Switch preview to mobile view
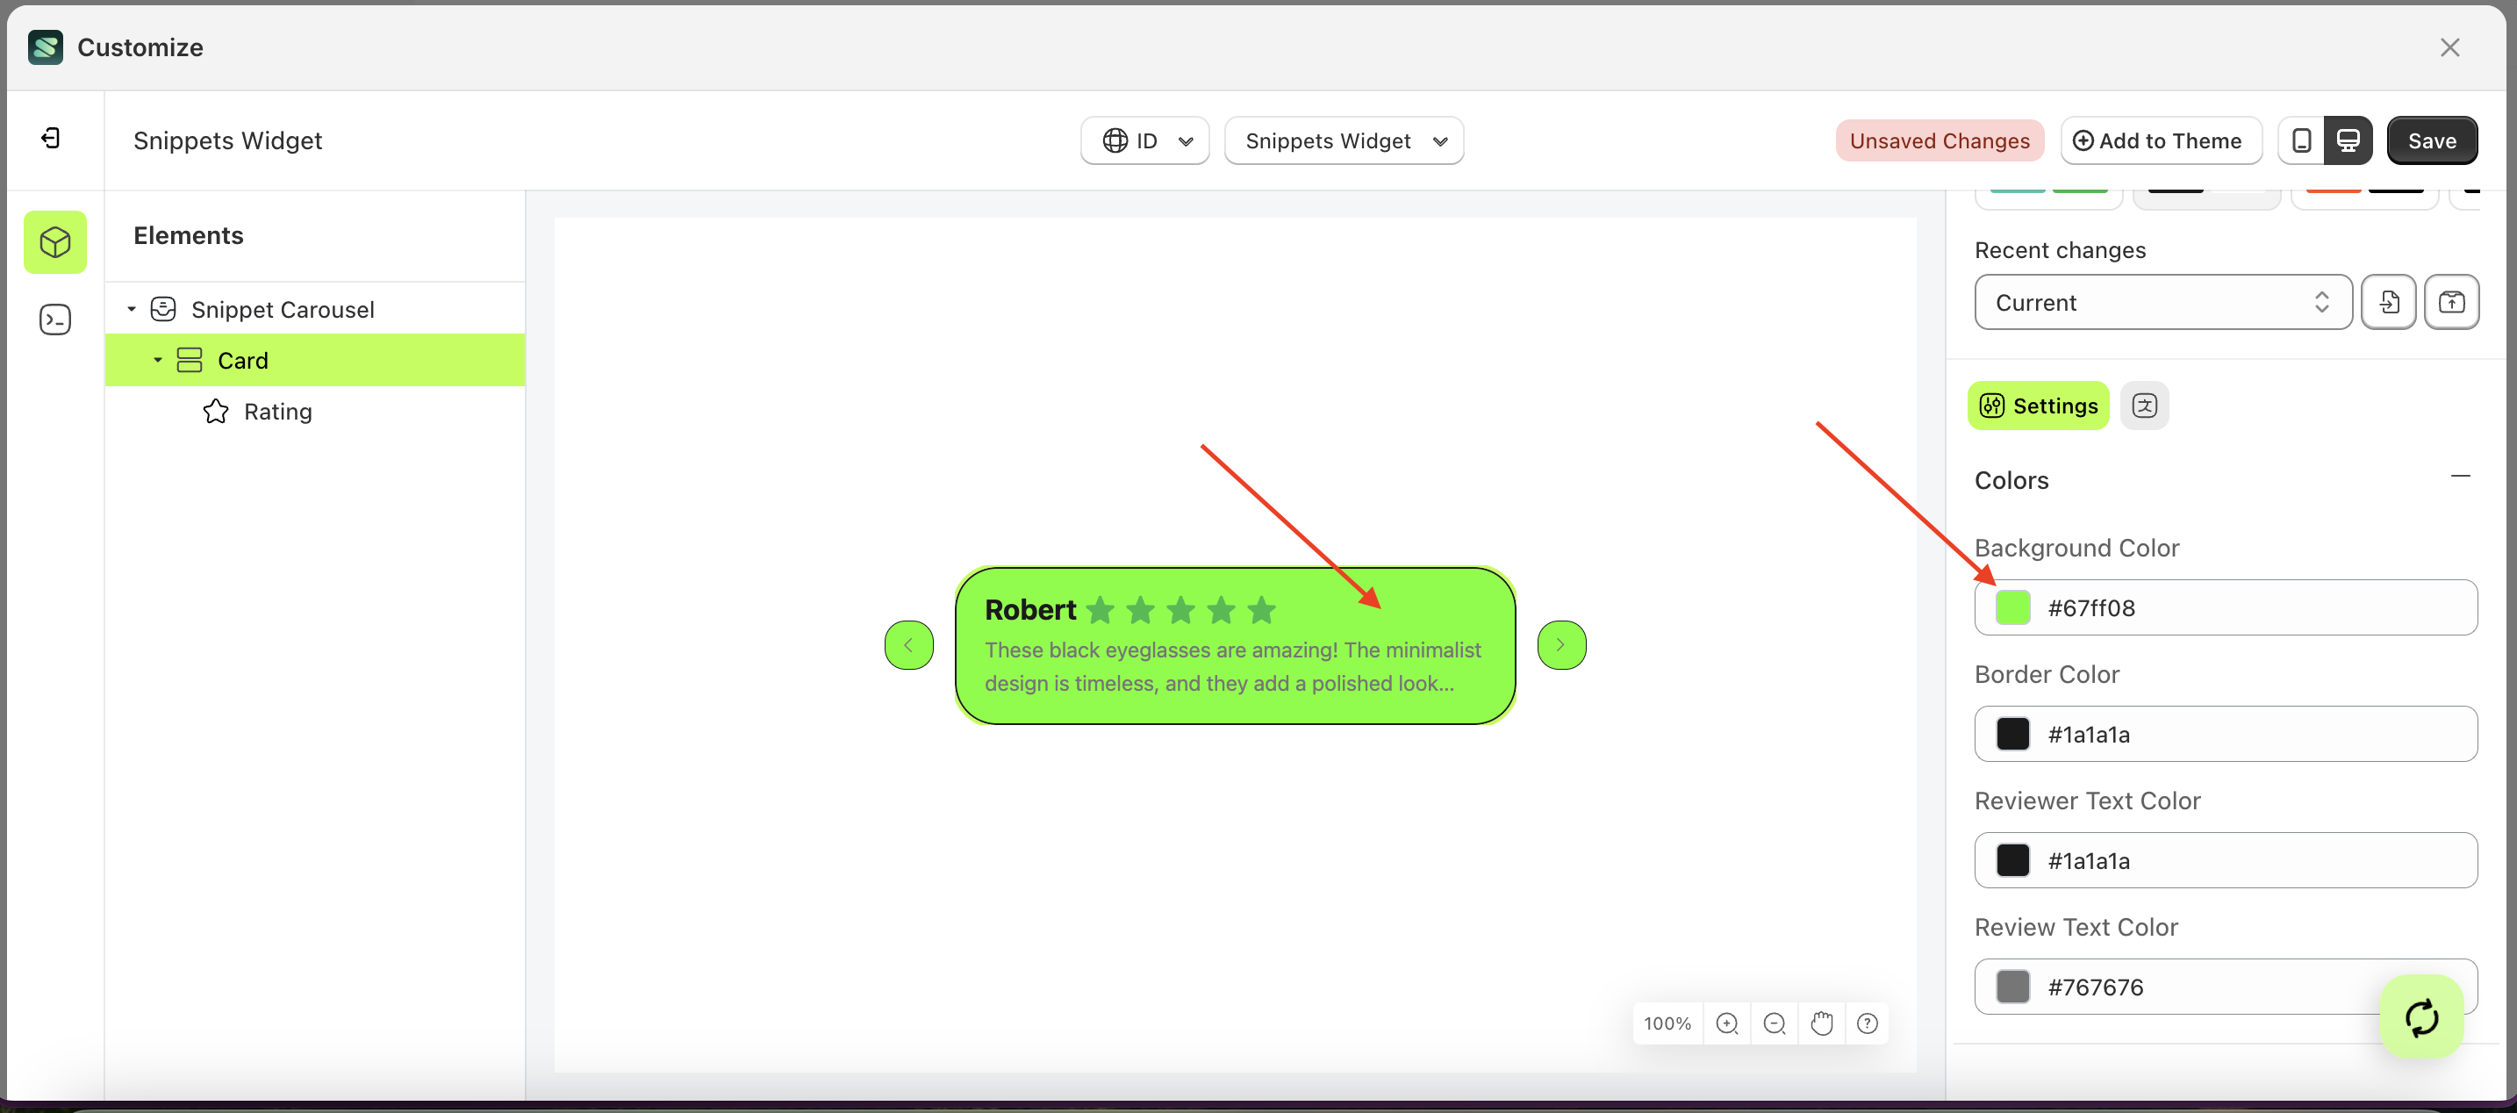Image resolution: width=2517 pixels, height=1113 pixels. [2303, 140]
